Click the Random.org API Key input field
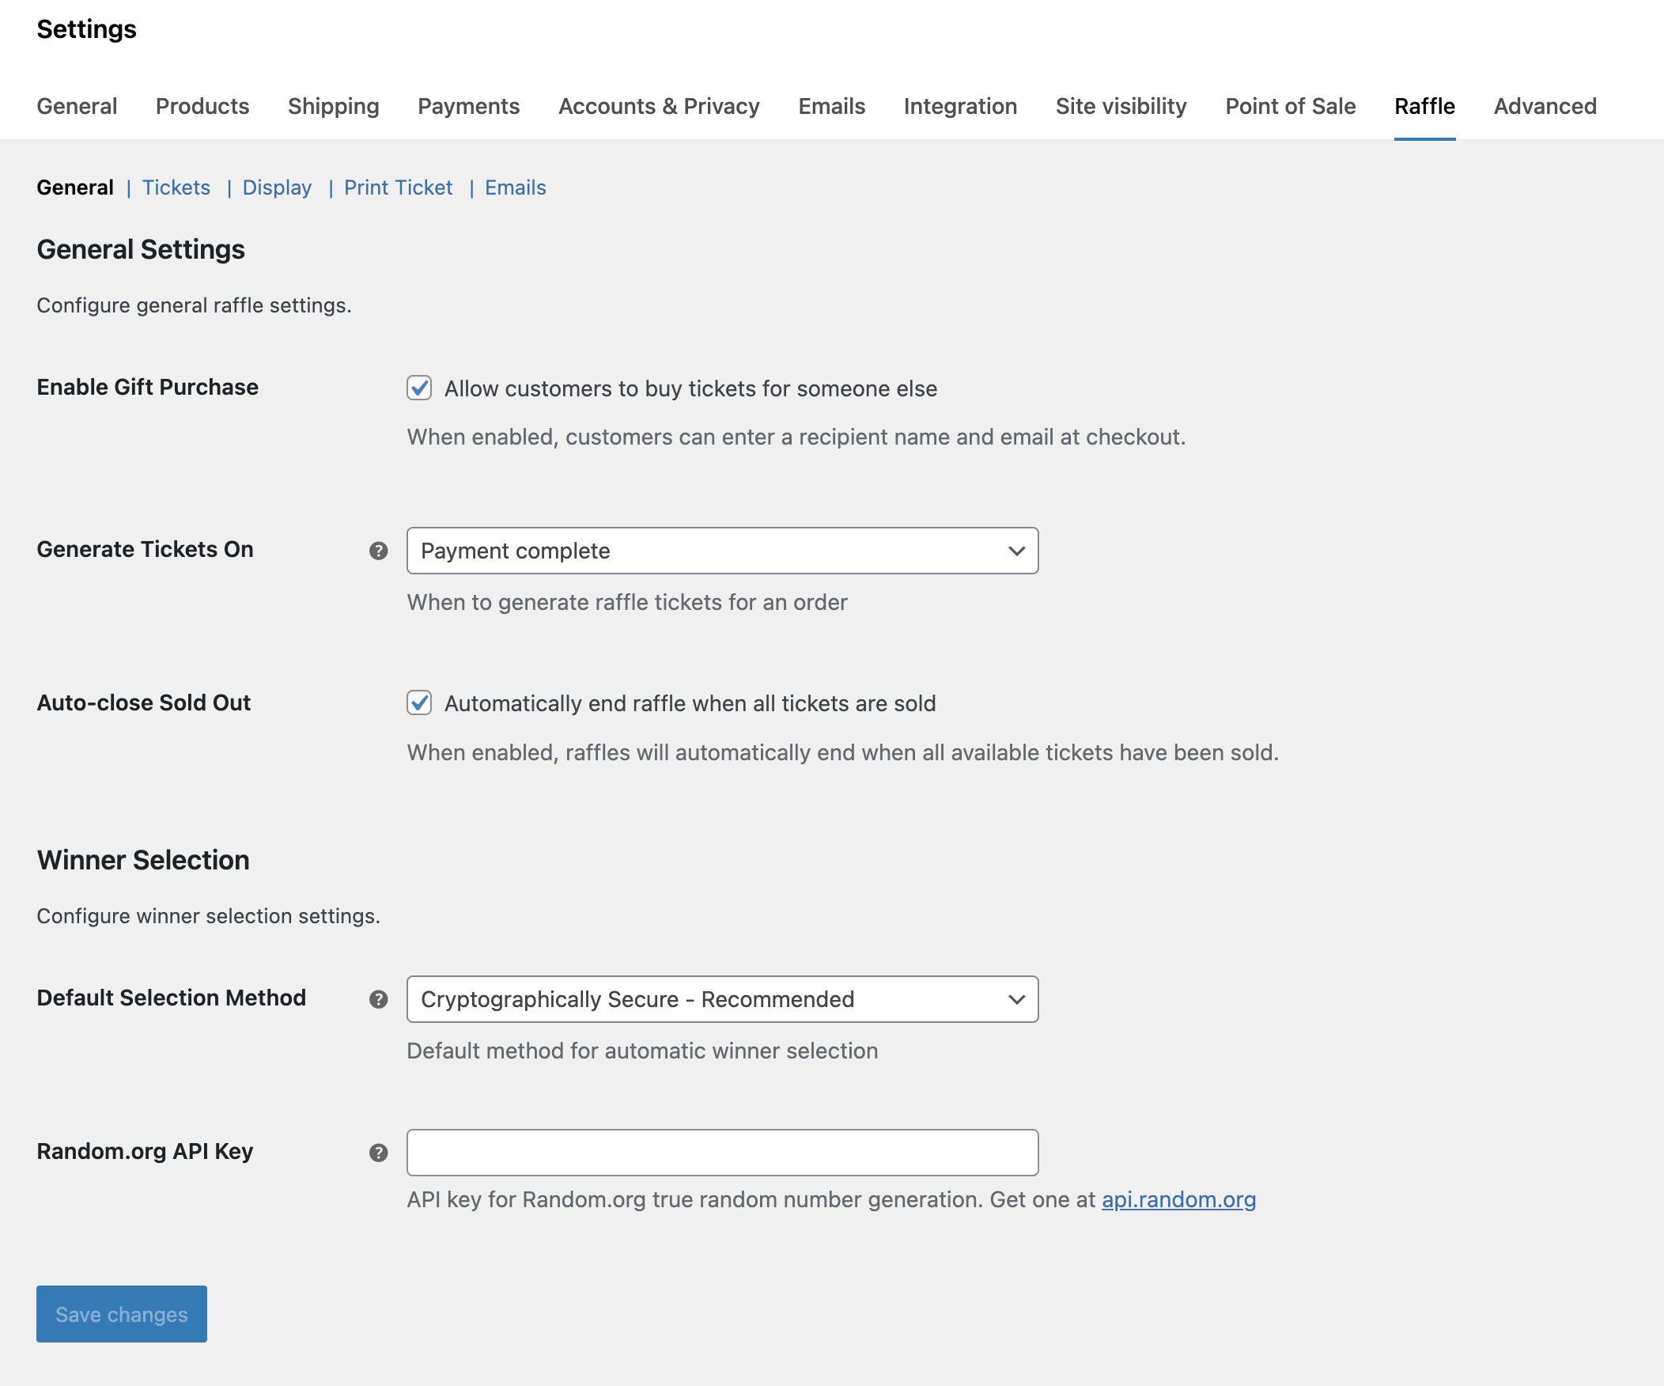1664x1386 pixels. pyautogui.click(x=721, y=1152)
